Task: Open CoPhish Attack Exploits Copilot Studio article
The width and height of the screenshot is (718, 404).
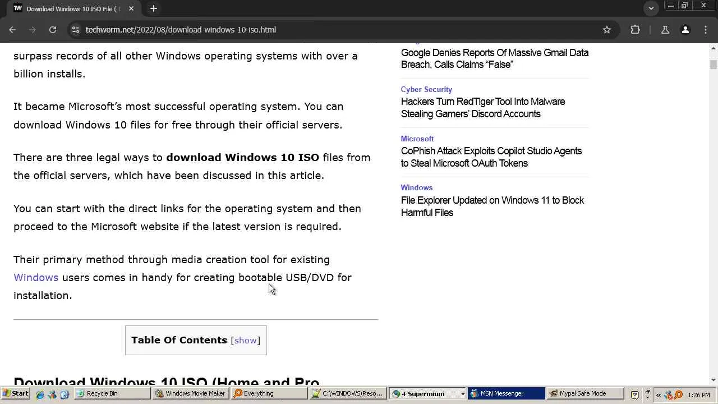Action: coord(491,157)
